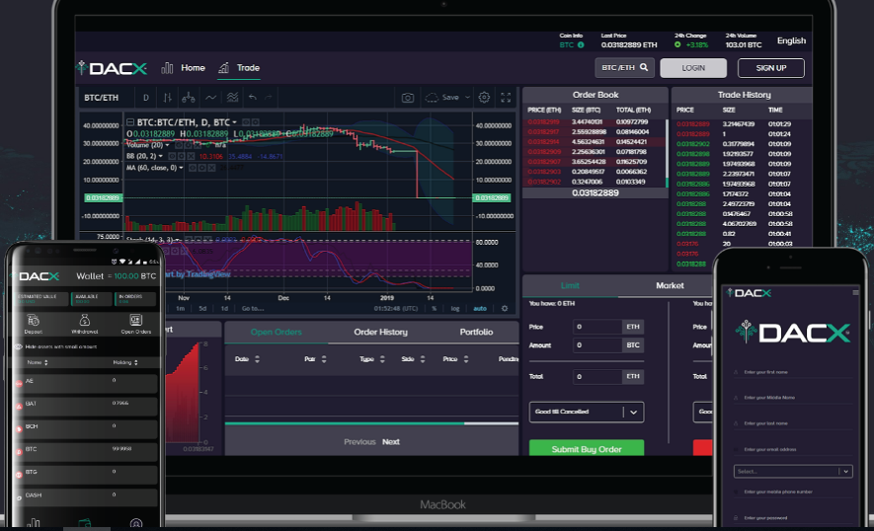Sort orders by Pair column arrows
Viewport: 874px width, 531px height.
324,359
